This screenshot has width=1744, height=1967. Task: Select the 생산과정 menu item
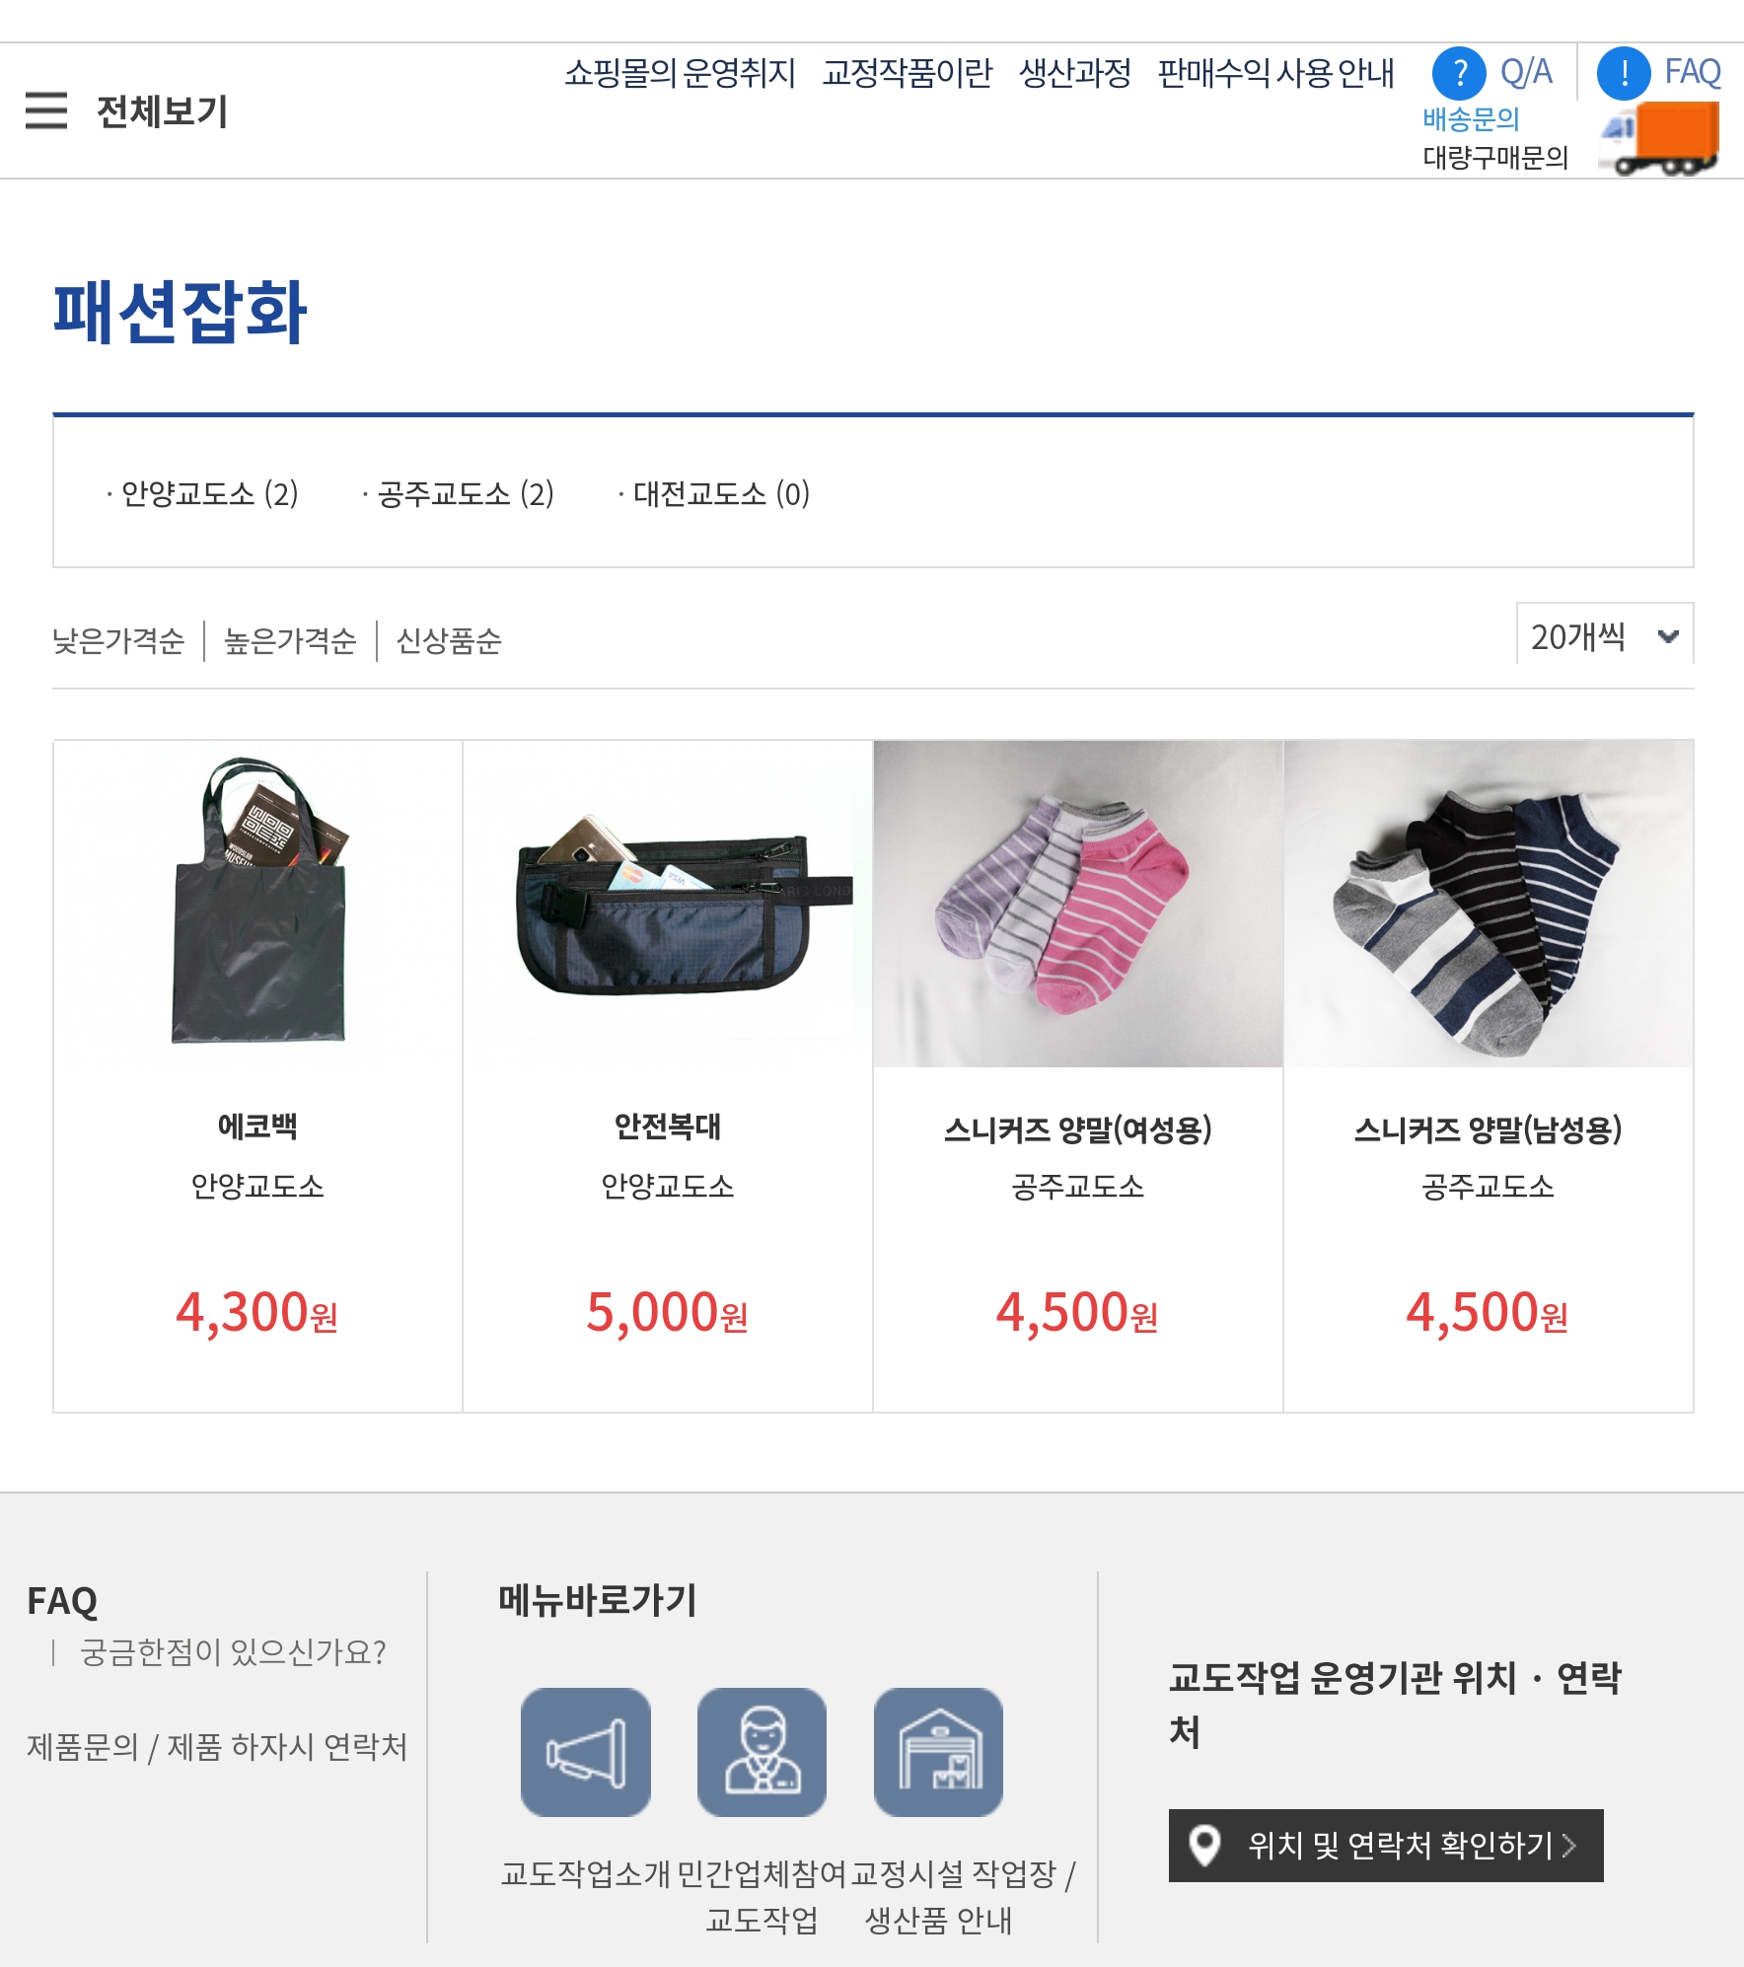[1075, 73]
